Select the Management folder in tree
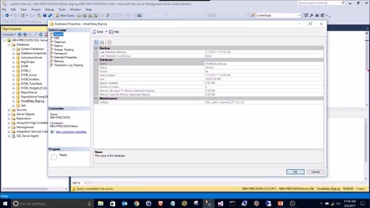Image resolution: width=370 pixels, height=208 pixels. [25, 127]
